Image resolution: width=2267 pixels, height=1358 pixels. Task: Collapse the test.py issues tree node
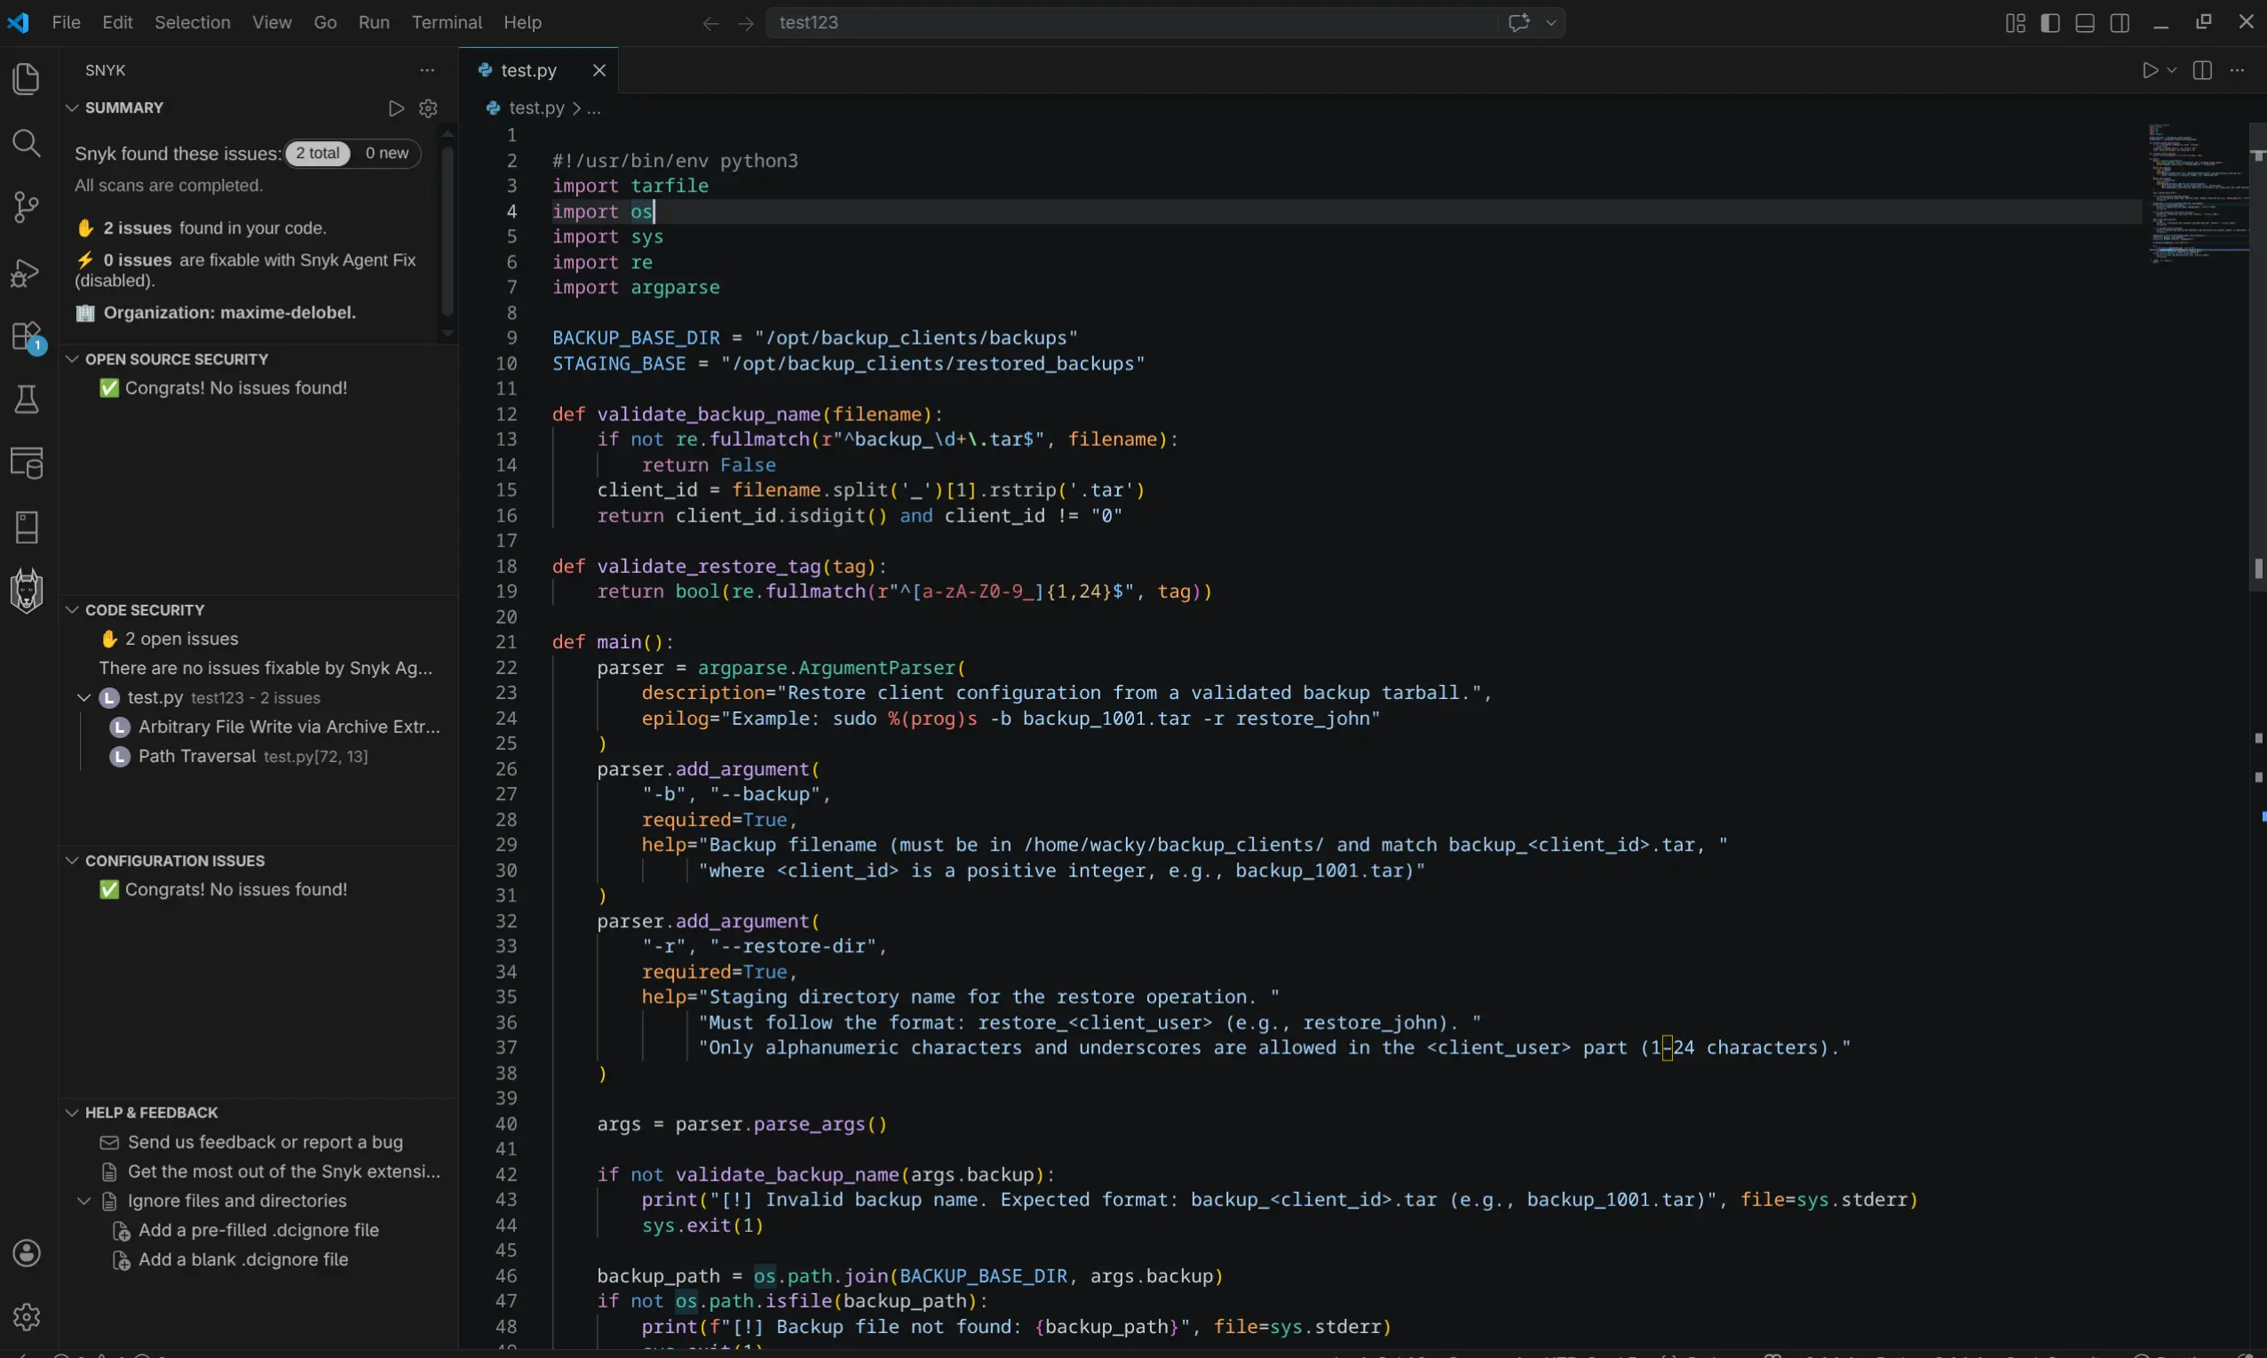coord(84,697)
